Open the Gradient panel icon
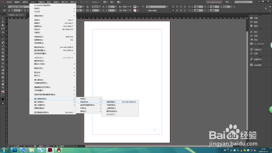 pyautogui.click(x=251, y=40)
